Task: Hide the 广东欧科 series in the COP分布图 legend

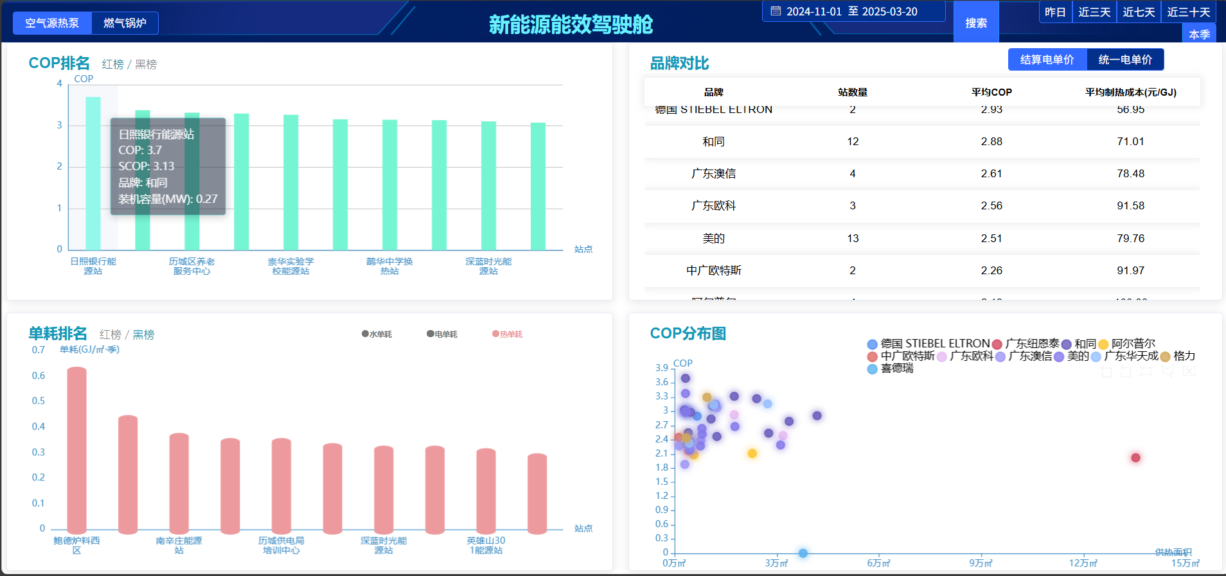Action: (965, 356)
